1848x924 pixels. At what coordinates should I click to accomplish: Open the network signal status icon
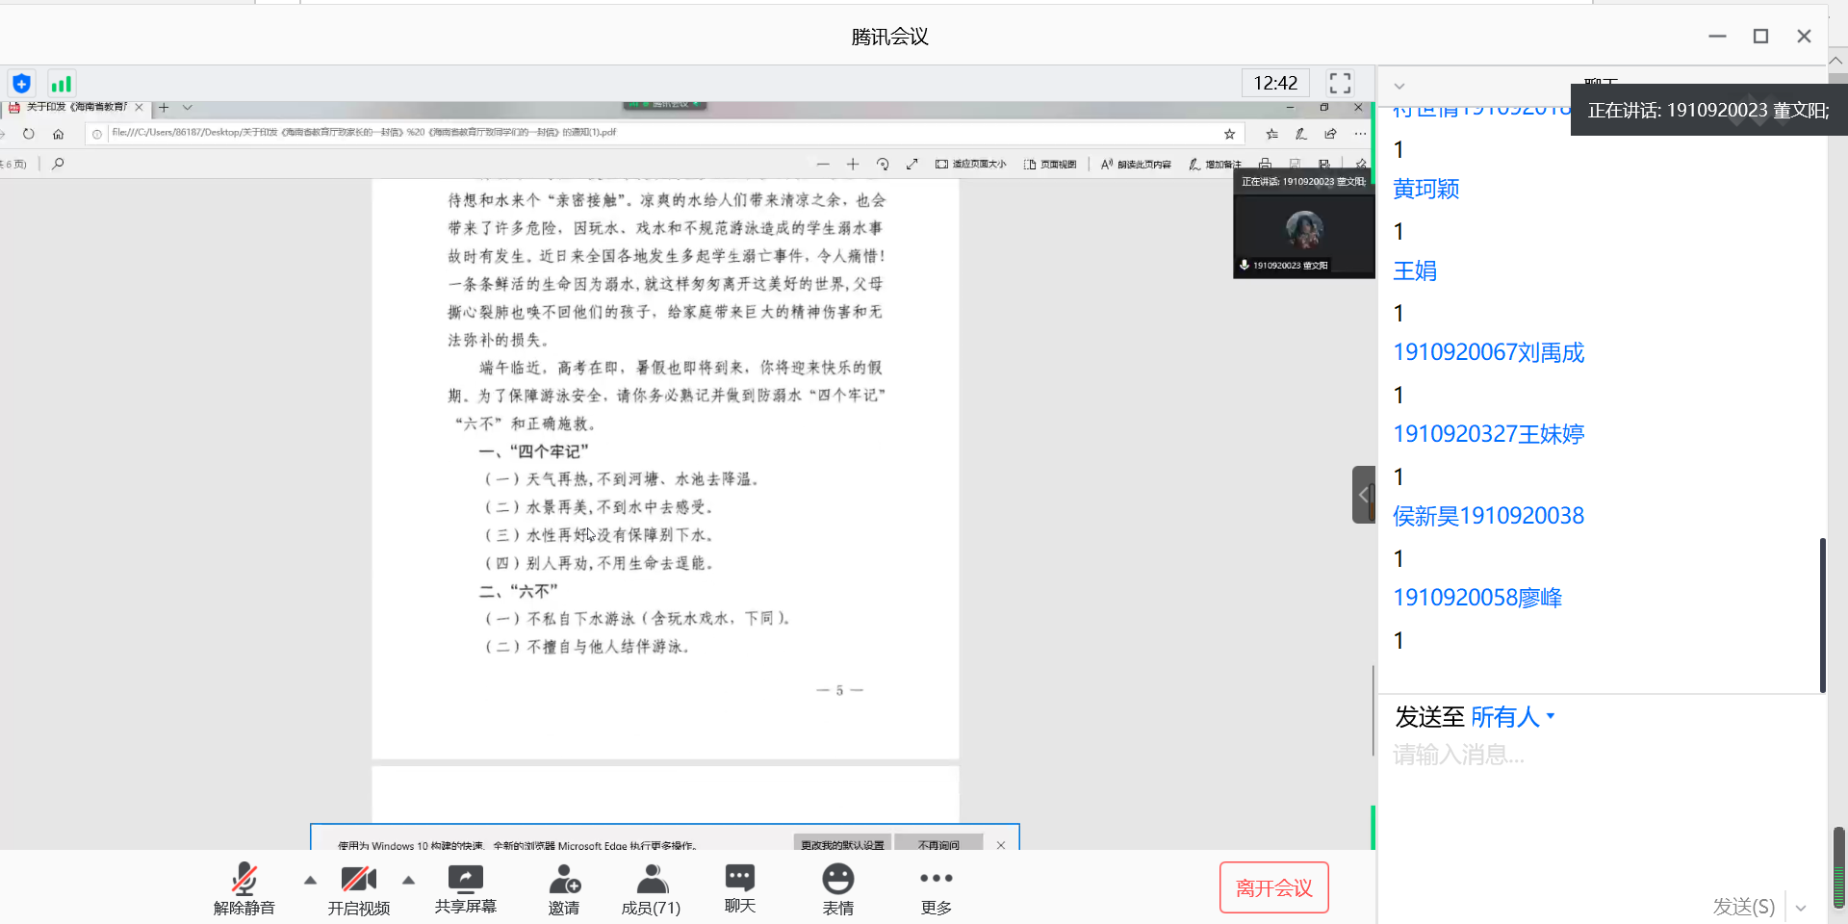[61, 84]
